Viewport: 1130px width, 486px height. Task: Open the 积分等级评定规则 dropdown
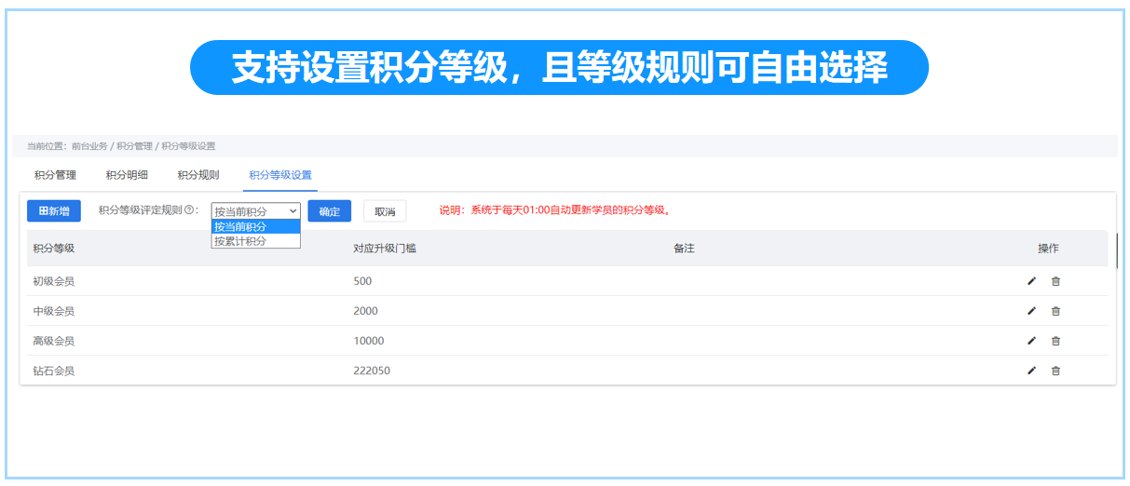coord(255,211)
